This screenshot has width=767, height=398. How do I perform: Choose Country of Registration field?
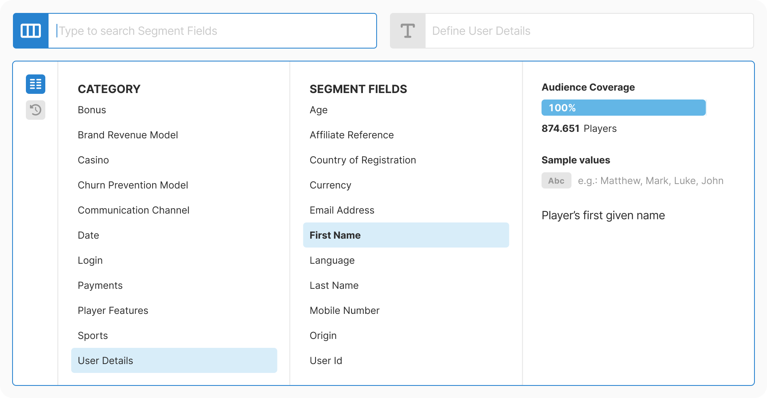pos(363,160)
